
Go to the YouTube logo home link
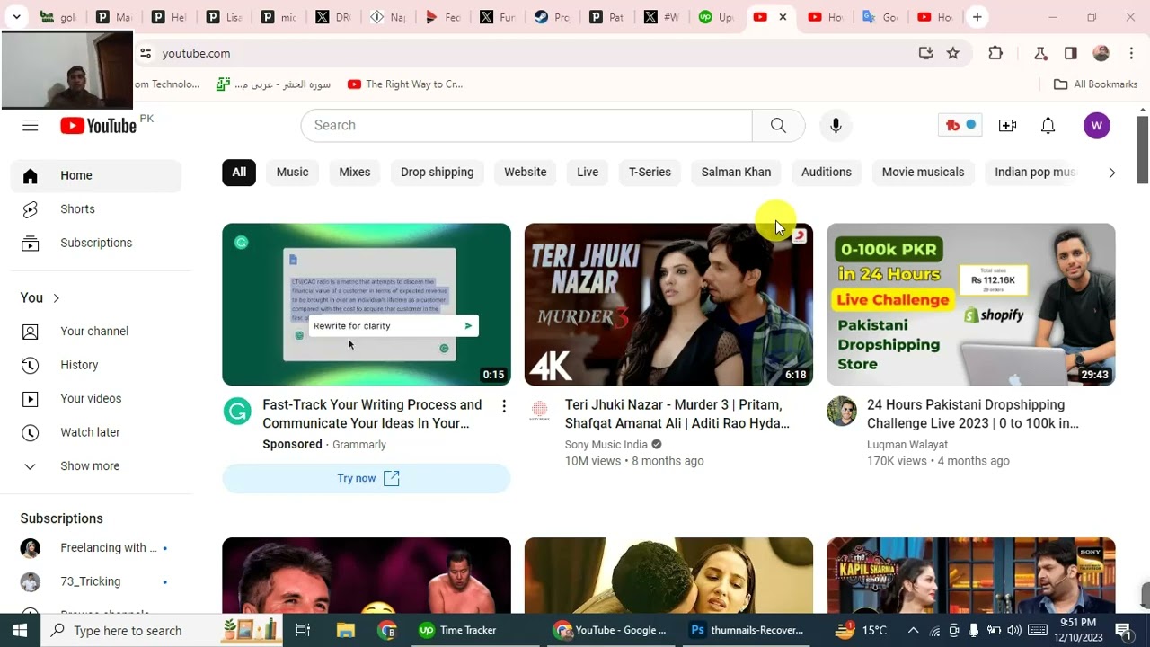99,126
